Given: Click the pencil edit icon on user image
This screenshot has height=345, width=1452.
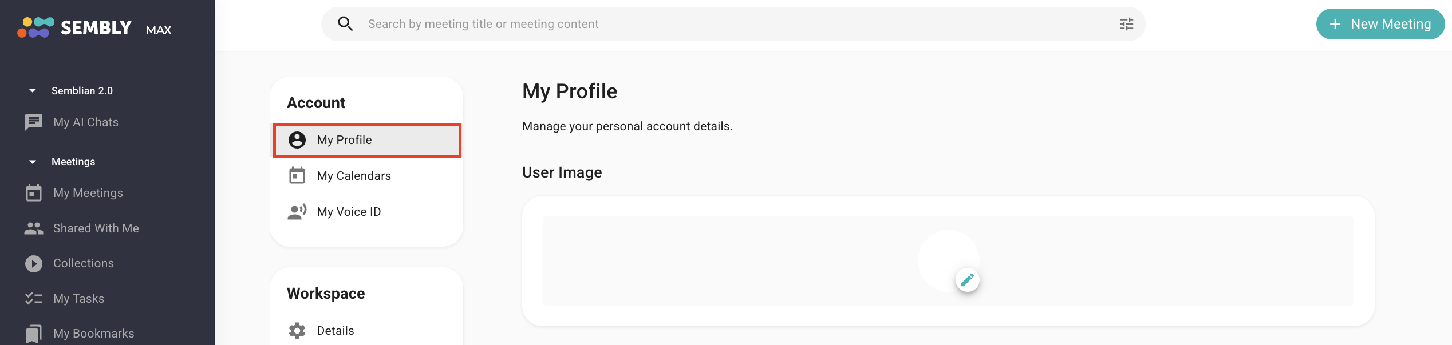Looking at the screenshot, I should pos(968,280).
